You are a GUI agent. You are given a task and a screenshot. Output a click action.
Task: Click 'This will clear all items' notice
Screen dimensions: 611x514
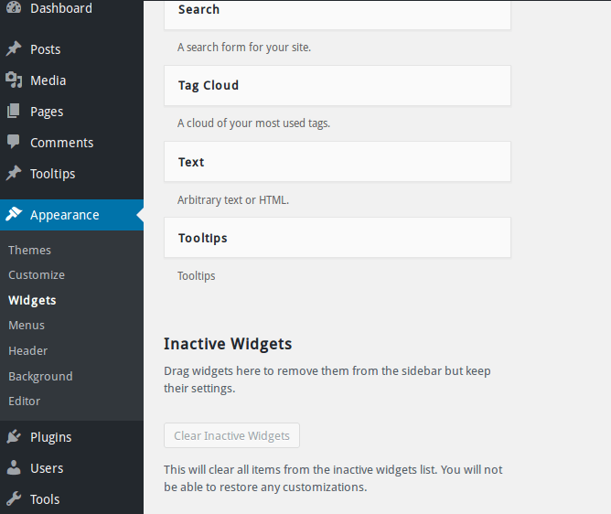(x=333, y=478)
